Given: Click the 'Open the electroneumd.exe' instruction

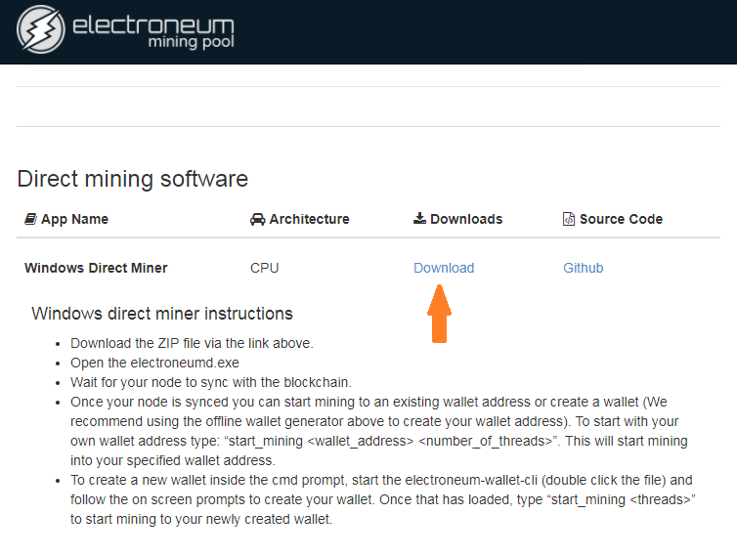Looking at the screenshot, I should pyautogui.click(x=154, y=363).
